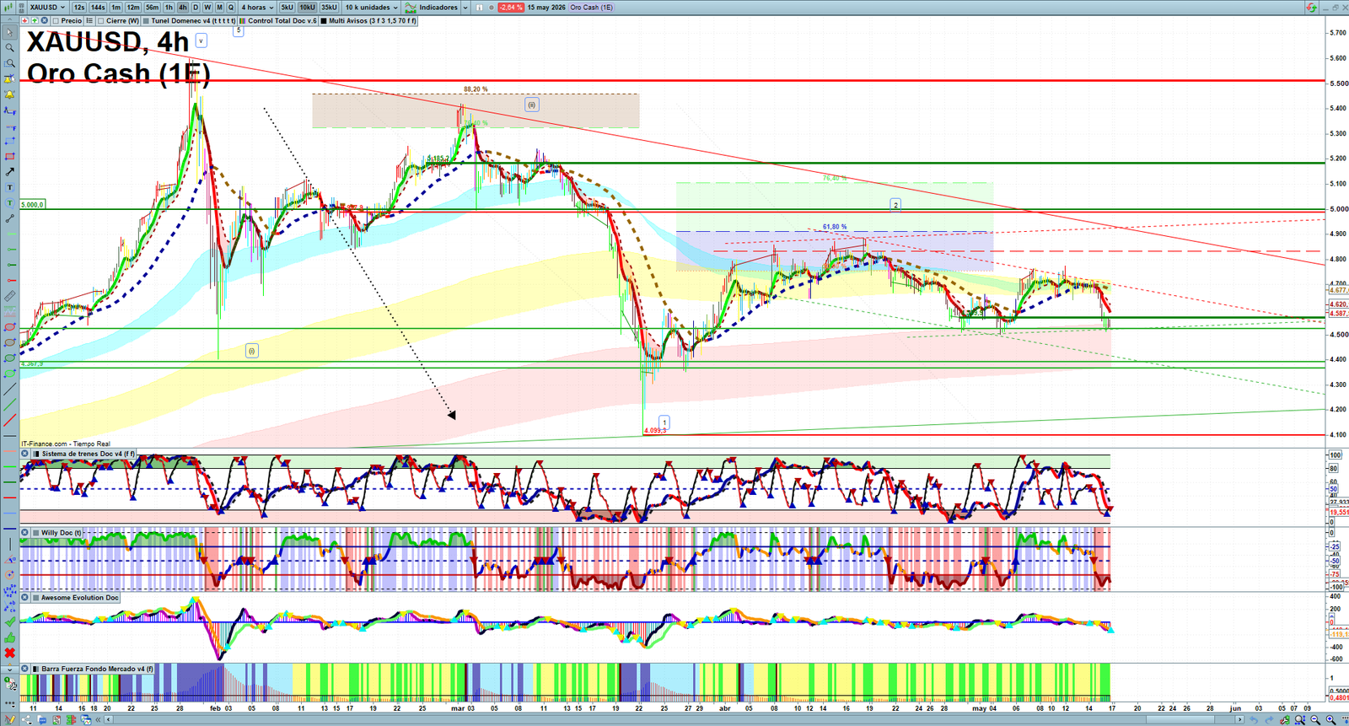The width and height of the screenshot is (1349, 726).
Task: Expand the left toolbar chevron down
Action: [x=11, y=670]
